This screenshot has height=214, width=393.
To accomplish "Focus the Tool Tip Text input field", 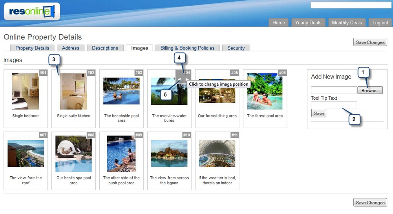I will pyautogui.click(x=334, y=105).
